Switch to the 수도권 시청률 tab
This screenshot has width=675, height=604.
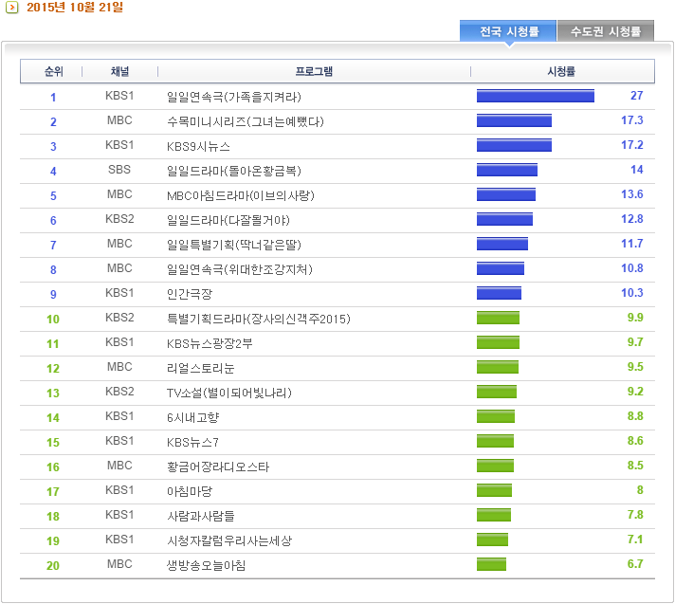click(x=606, y=31)
